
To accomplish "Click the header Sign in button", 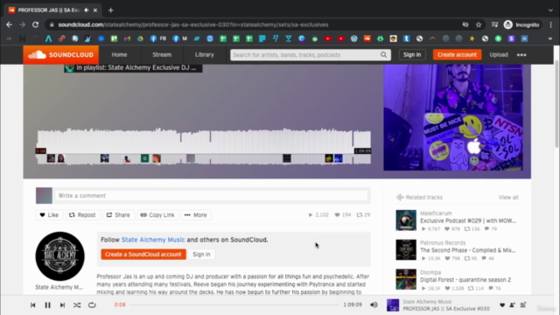I will pos(412,54).
